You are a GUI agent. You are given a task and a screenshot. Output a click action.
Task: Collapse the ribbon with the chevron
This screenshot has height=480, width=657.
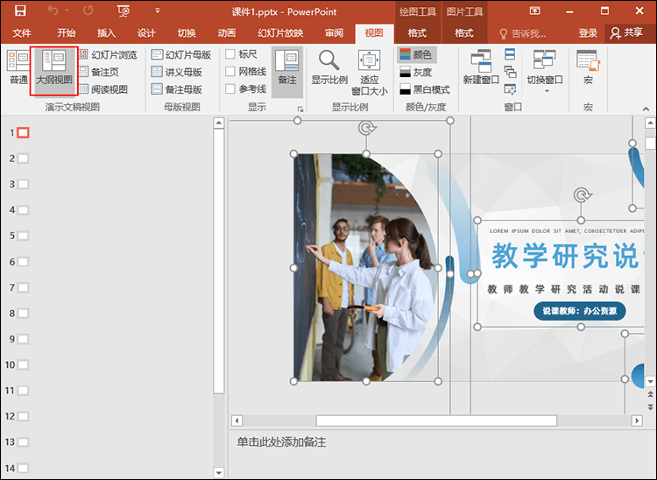pyautogui.click(x=646, y=109)
